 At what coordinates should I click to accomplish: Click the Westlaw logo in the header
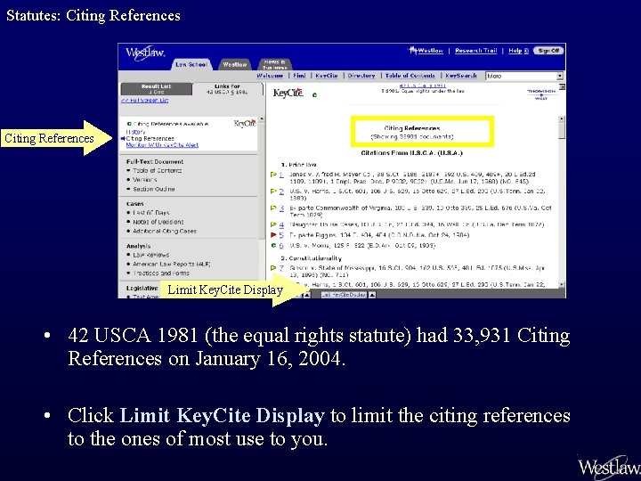tap(145, 53)
